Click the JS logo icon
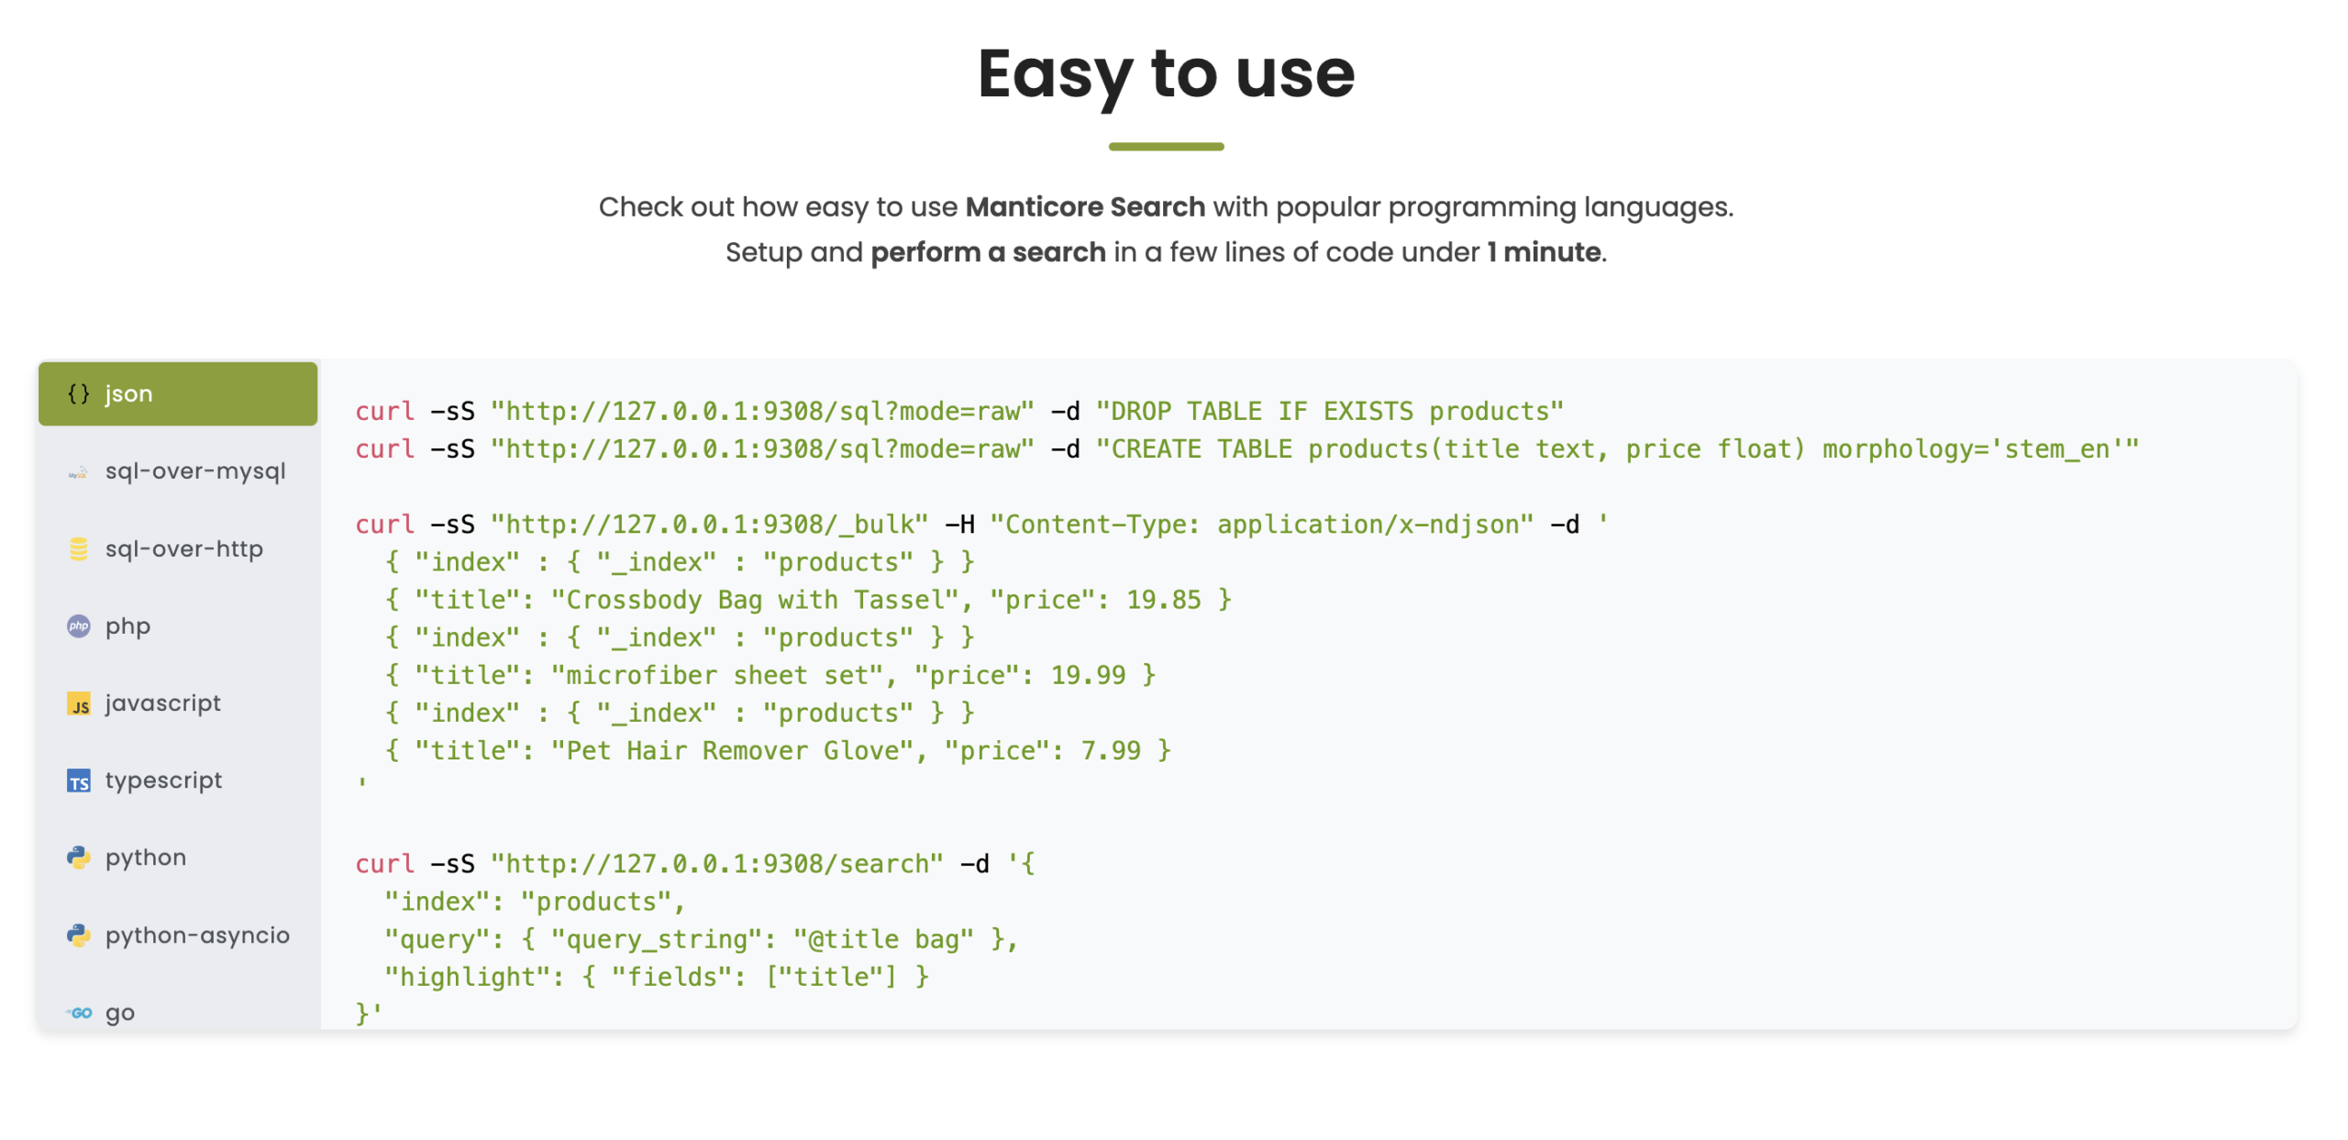 pos(78,704)
